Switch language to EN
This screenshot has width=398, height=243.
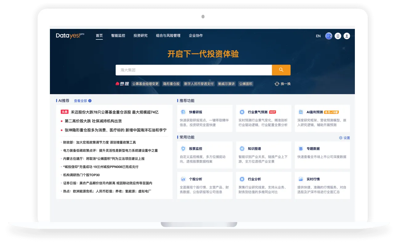pyautogui.click(x=318, y=36)
